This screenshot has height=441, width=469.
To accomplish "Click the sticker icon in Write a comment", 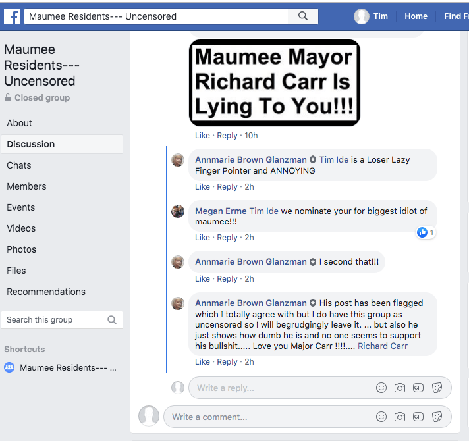I will coord(437,417).
